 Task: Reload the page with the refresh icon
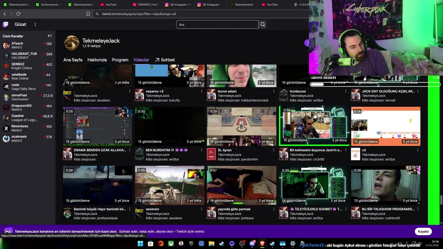pyautogui.click(x=18, y=14)
